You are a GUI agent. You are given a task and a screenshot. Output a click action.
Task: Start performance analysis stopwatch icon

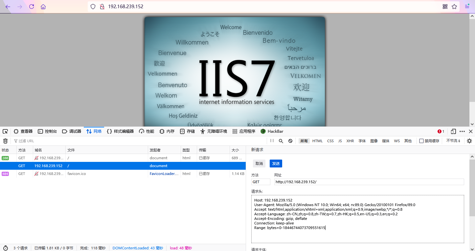[6, 248]
